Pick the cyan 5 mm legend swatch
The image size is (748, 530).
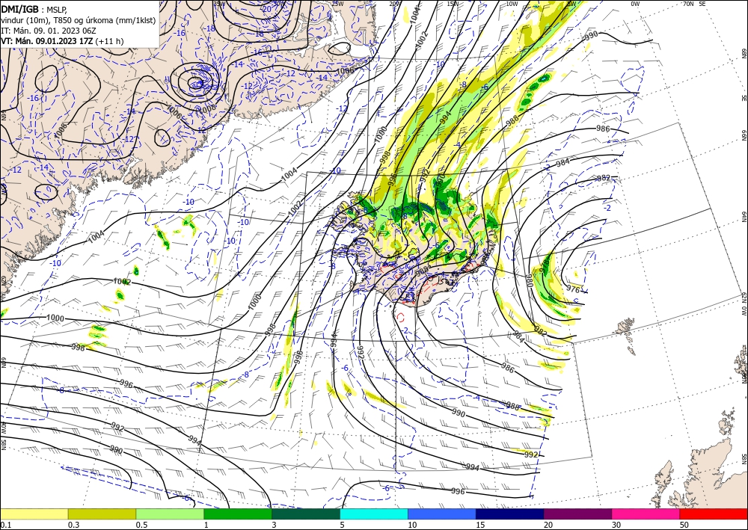coord(374,514)
